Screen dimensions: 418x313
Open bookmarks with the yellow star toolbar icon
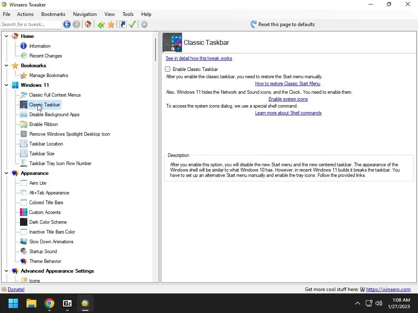(111, 24)
